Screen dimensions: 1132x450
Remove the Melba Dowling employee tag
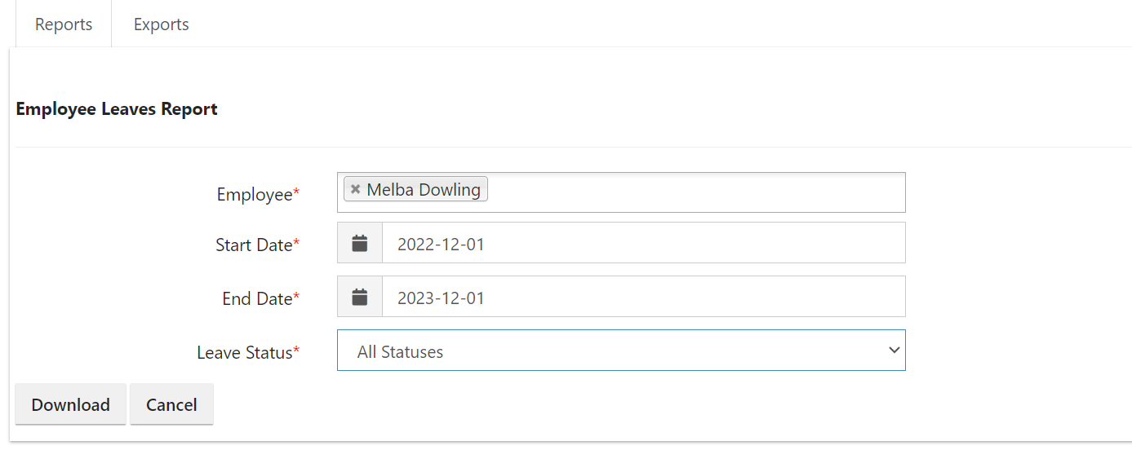355,189
